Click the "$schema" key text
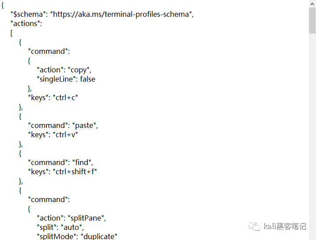The height and width of the screenshot is (240, 316). pos(26,14)
